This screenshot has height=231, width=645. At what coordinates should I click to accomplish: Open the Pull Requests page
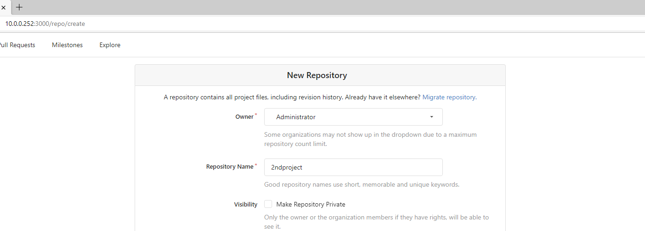(x=17, y=45)
